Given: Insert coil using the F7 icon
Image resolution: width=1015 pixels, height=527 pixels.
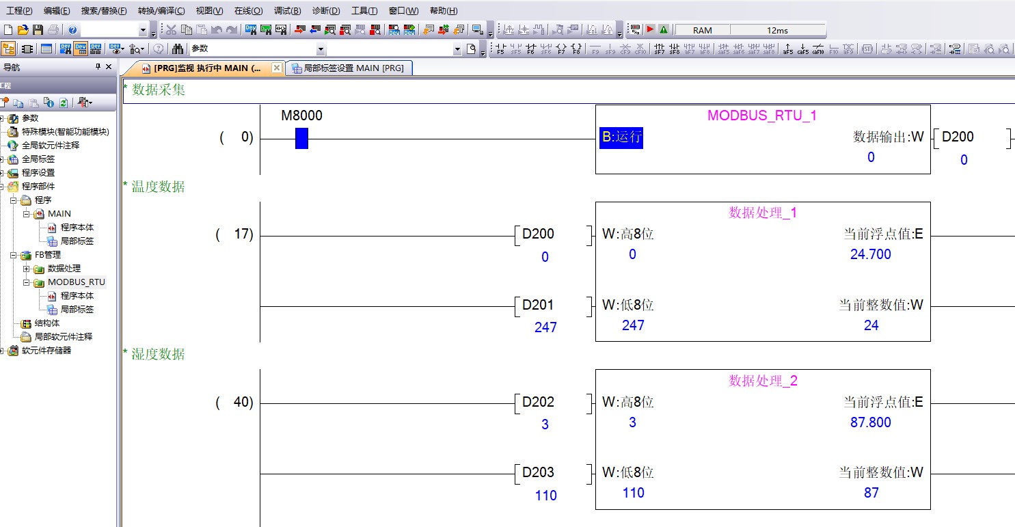Looking at the screenshot, I should coord(561,49).
